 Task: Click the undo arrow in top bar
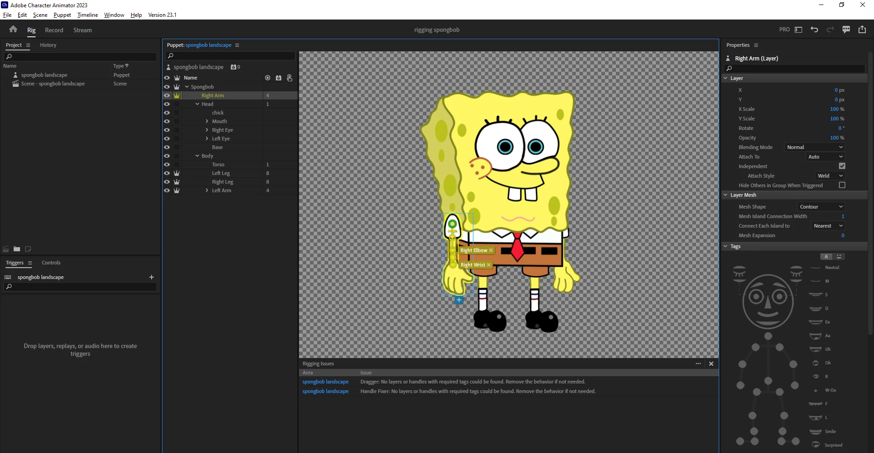click(x=814, y=30)
